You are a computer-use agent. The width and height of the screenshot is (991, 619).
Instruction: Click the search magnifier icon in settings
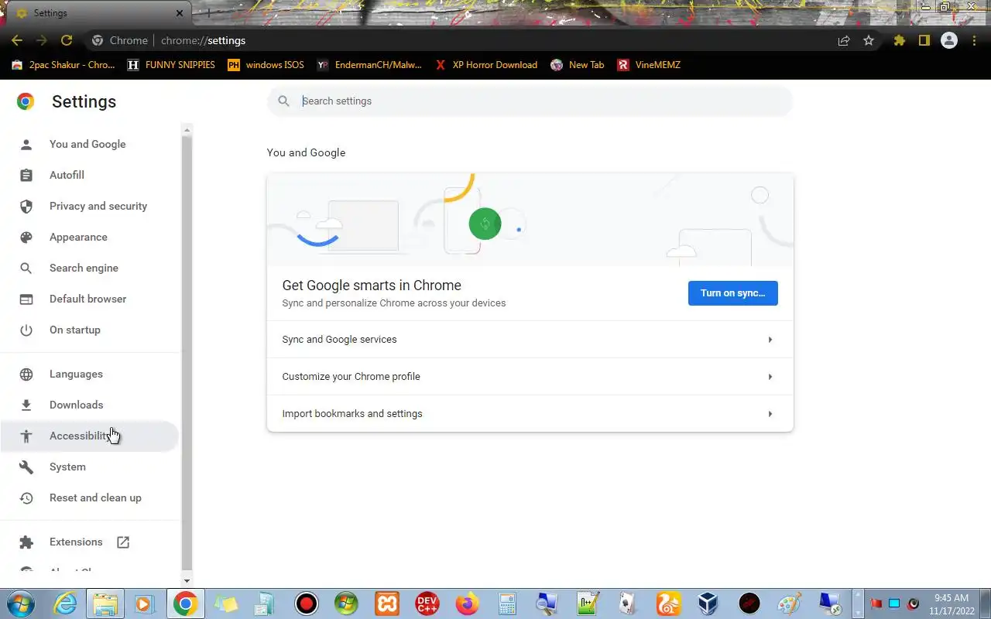click(x=283, y=101)
